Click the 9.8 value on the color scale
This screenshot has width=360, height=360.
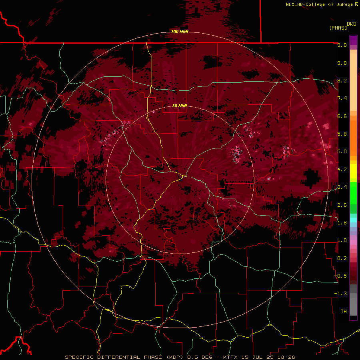(x=342, y=45)
